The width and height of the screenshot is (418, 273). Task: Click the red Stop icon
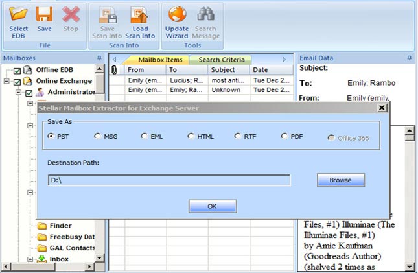71,14
